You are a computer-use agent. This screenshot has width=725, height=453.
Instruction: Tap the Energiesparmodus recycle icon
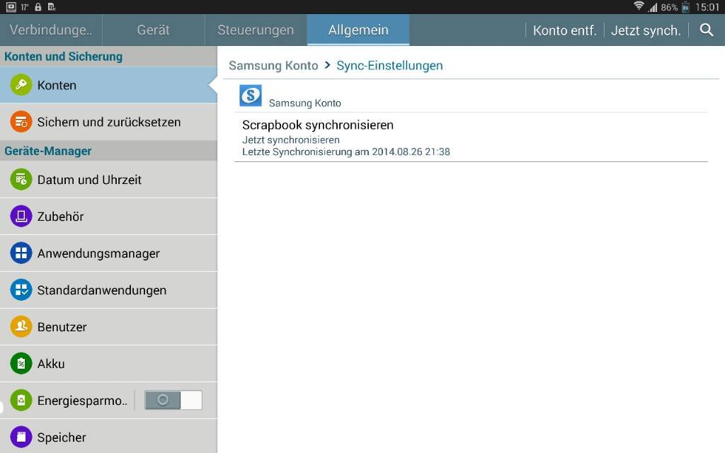[21, 401]
